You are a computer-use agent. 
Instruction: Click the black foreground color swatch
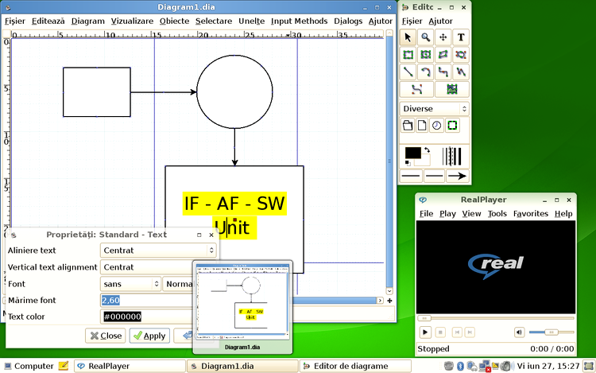click(413, 153)
